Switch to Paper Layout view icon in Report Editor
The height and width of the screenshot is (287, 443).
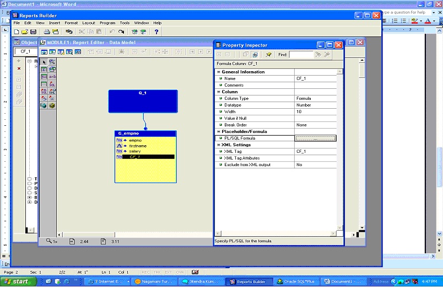coord(61,52)
